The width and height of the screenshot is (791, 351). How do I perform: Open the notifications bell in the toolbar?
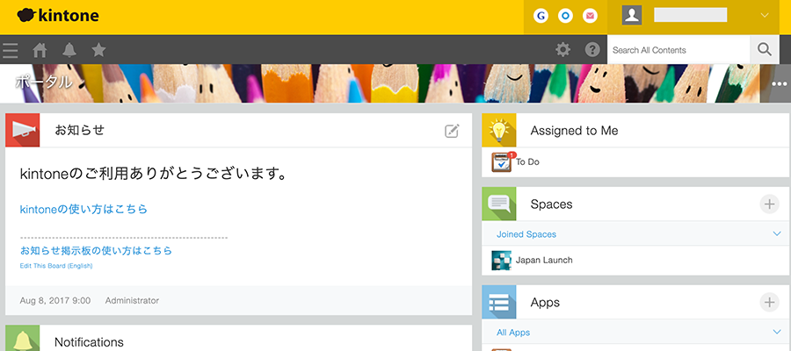69,50
